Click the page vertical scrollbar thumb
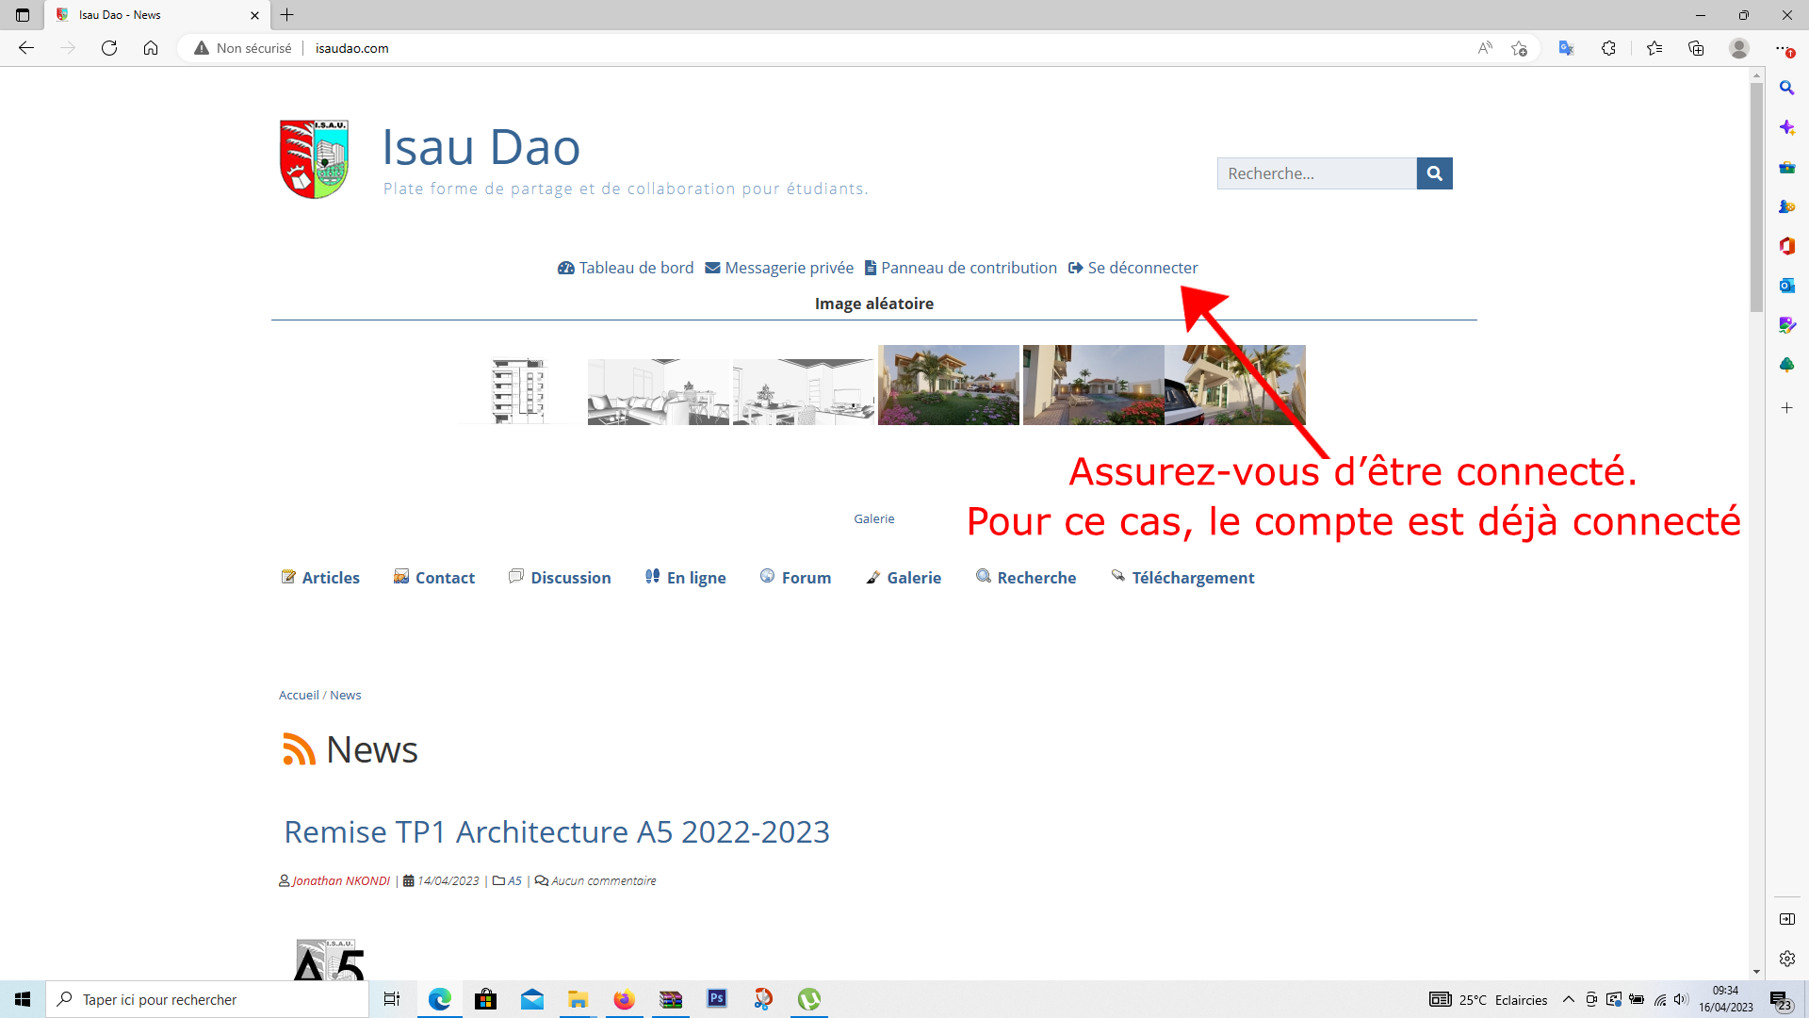 click(x=1756, y=198)
